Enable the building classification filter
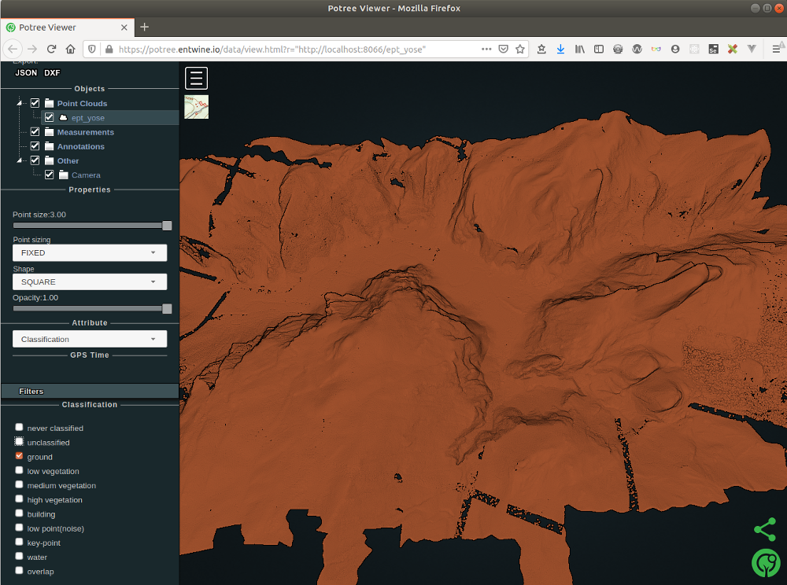The height and width of the screenshot is (585, 787). (19, 513)
